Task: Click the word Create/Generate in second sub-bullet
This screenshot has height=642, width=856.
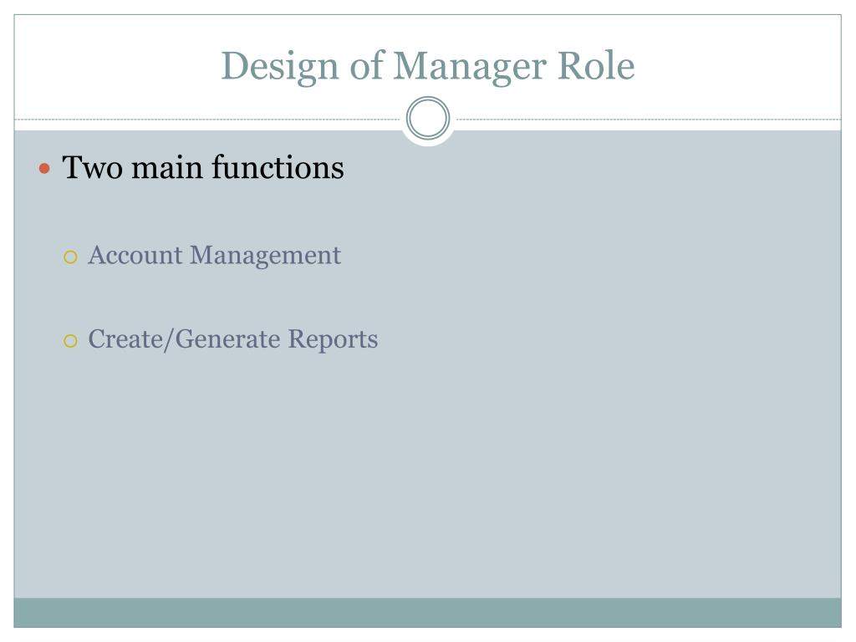Action: [185, 339]
